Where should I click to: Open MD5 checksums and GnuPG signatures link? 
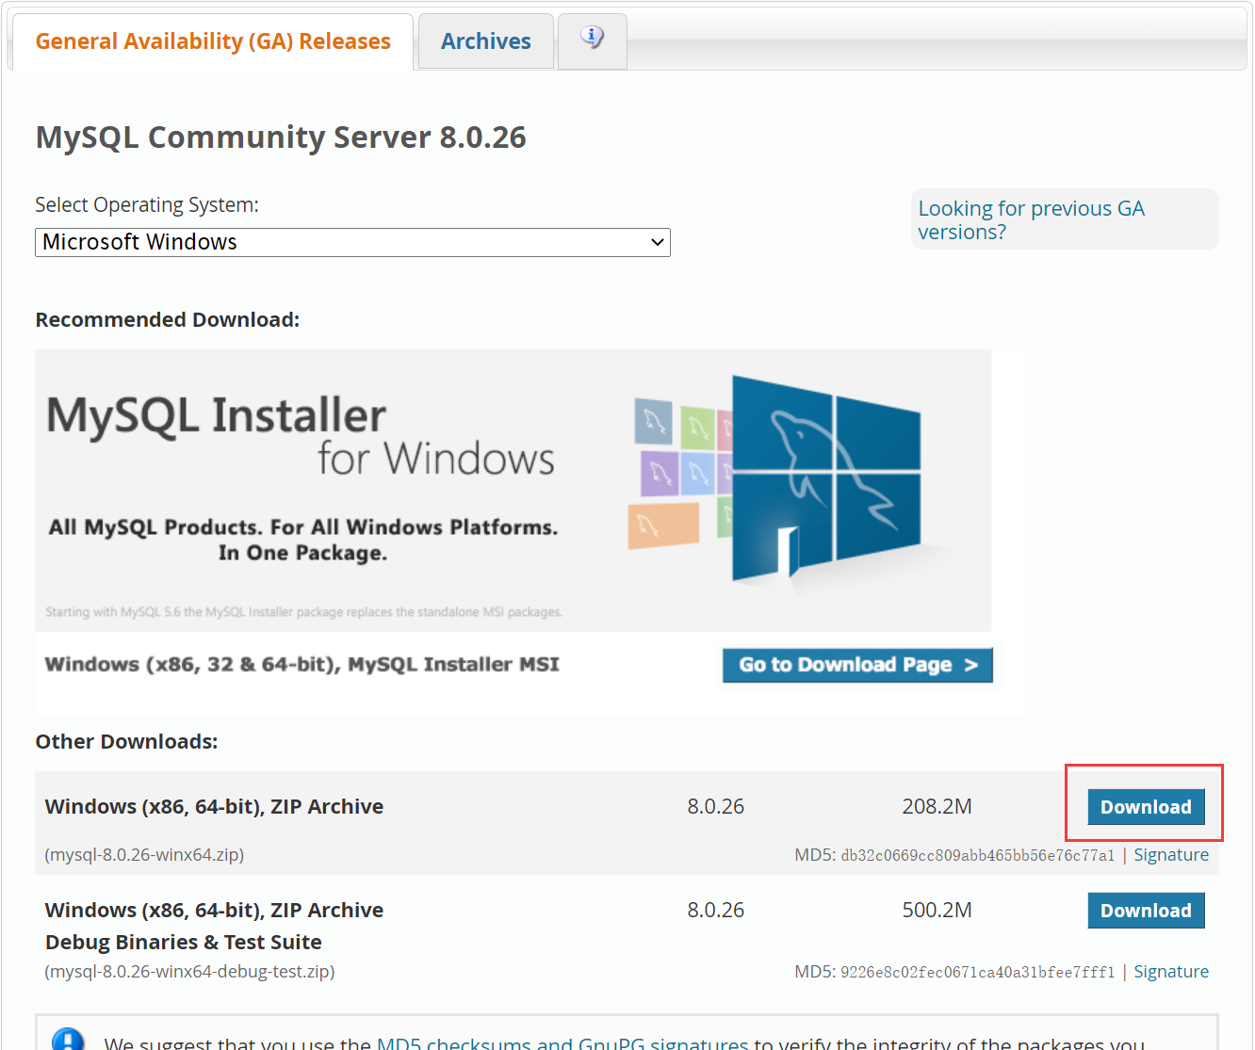[x=562, y=1043]
